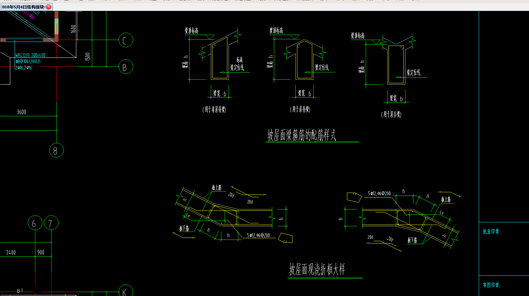The width and height of the screenshot is (529, 296).
Task: Select 5Φ12,Φ6@200 note in right slab detail
Action: (x=379, y=194)
